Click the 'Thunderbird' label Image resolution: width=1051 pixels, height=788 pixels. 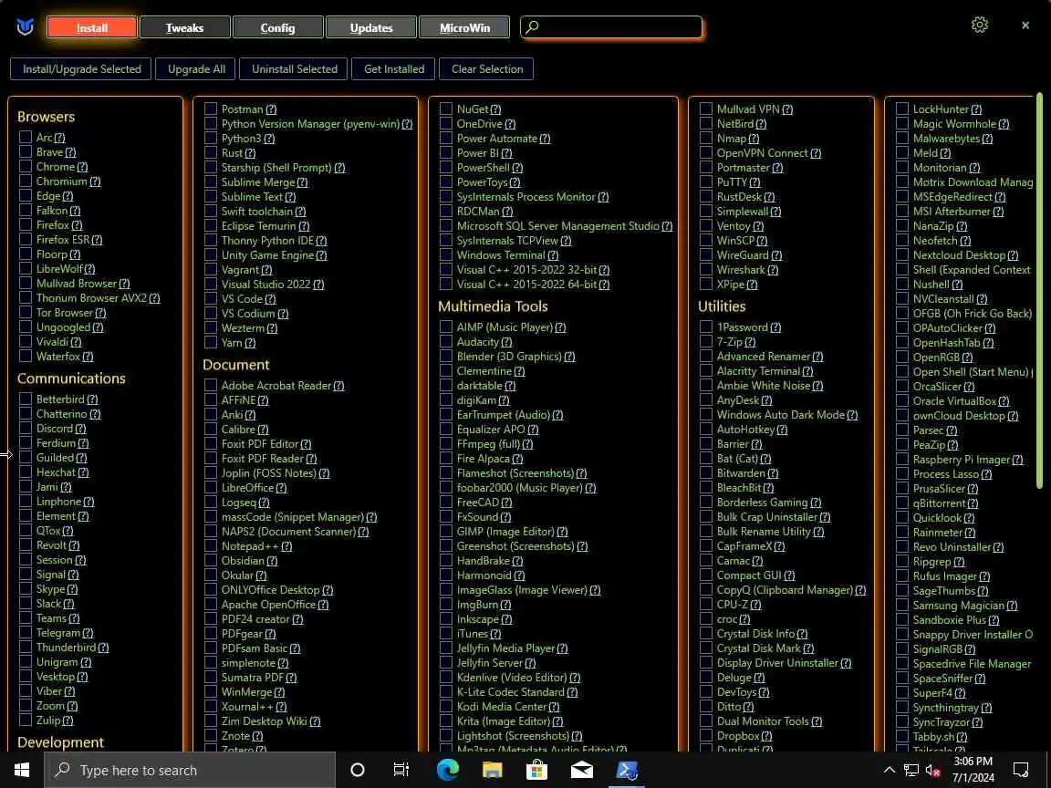(66, 648)
